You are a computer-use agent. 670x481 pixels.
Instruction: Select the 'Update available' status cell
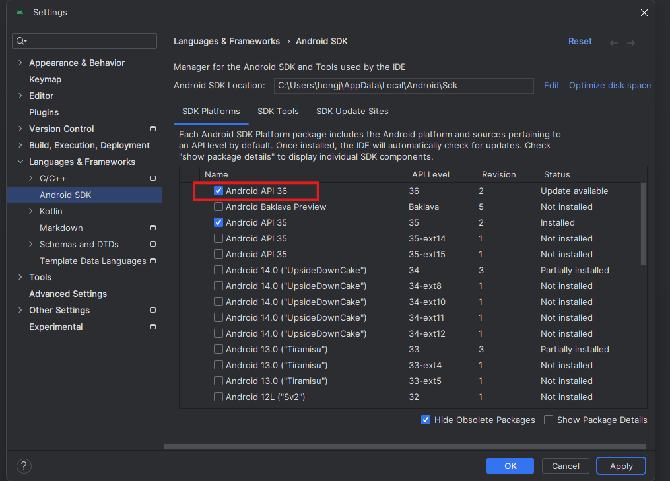pos(574,191)
